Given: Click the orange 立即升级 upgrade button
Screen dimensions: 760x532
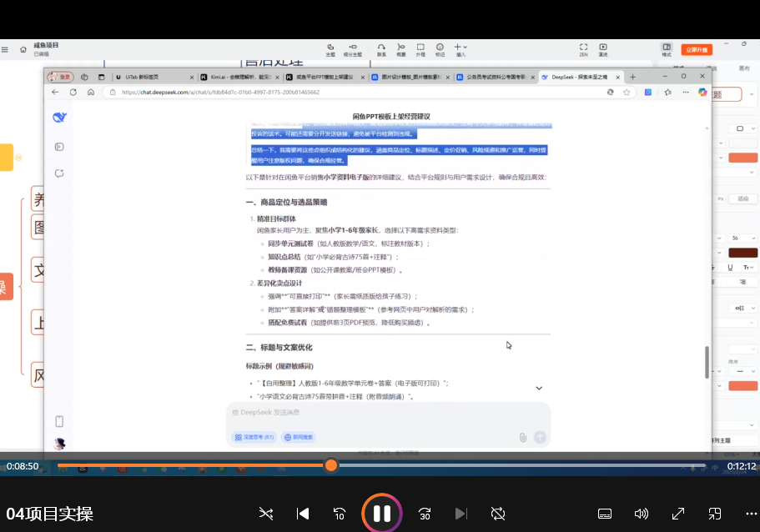Looking at the screenshot, I should [x=697, y=50].
